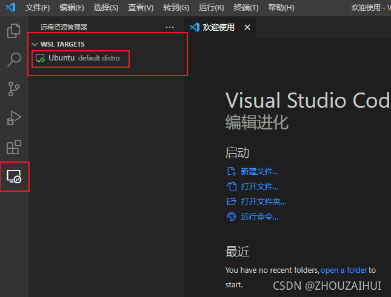Click the file icon beside 打开文件
The height and width of the screenshot is (297, 391).
232,186
